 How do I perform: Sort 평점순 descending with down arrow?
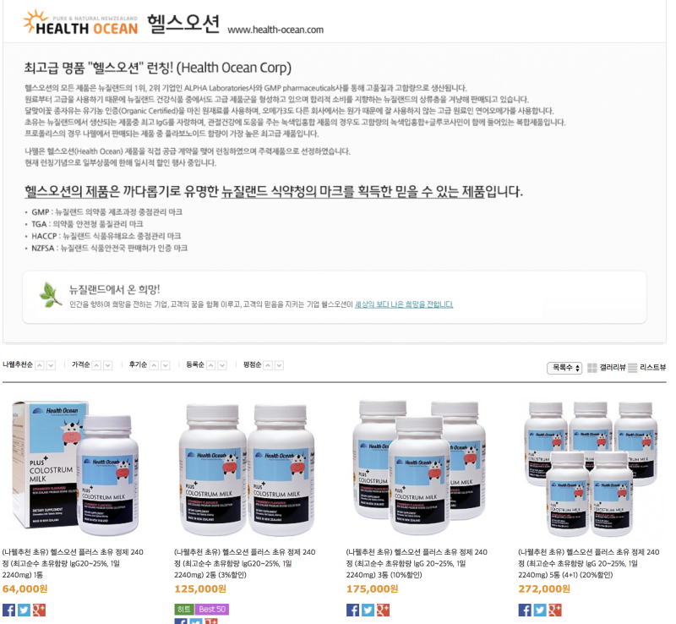[x=280, y=365]
